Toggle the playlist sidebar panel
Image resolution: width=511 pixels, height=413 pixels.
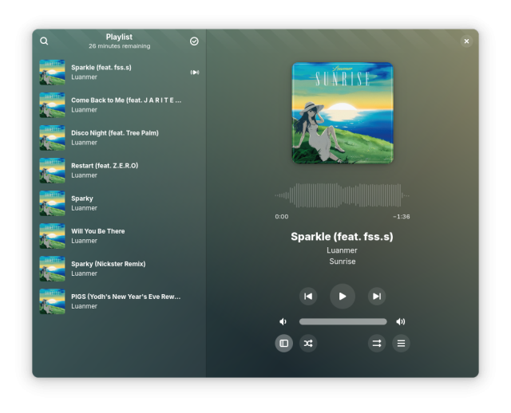(x=283, y=344)
